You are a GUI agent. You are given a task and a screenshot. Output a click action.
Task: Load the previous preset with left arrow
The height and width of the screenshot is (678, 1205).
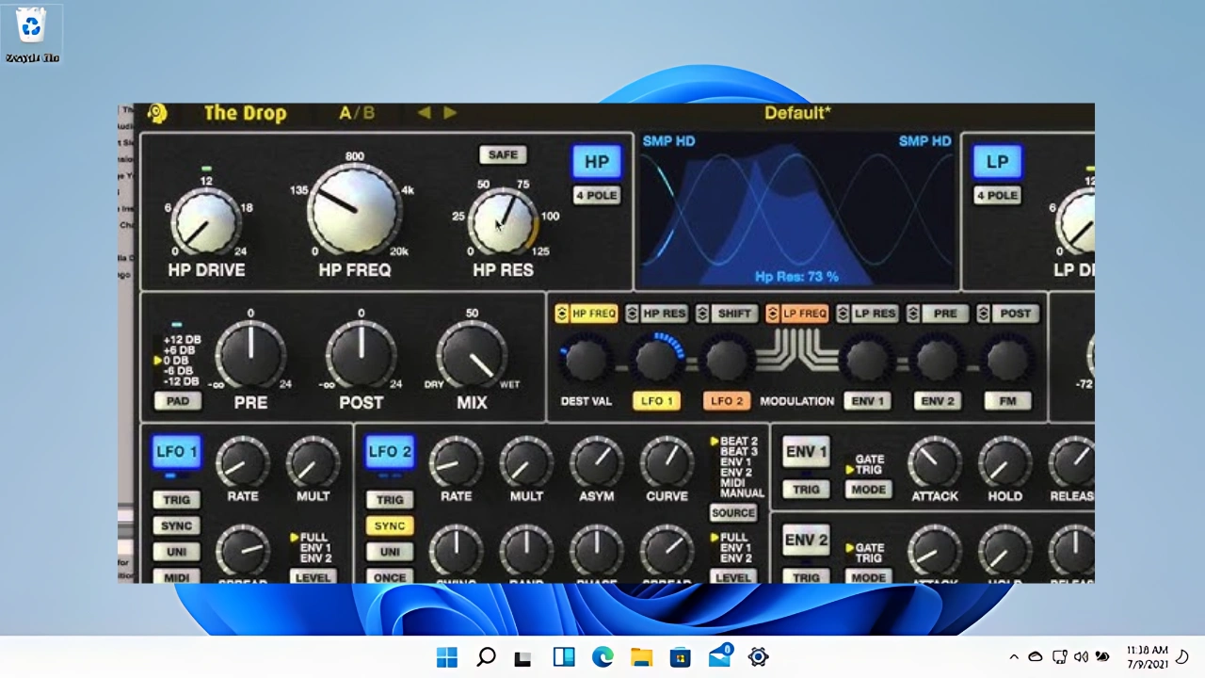click(425, 113)
